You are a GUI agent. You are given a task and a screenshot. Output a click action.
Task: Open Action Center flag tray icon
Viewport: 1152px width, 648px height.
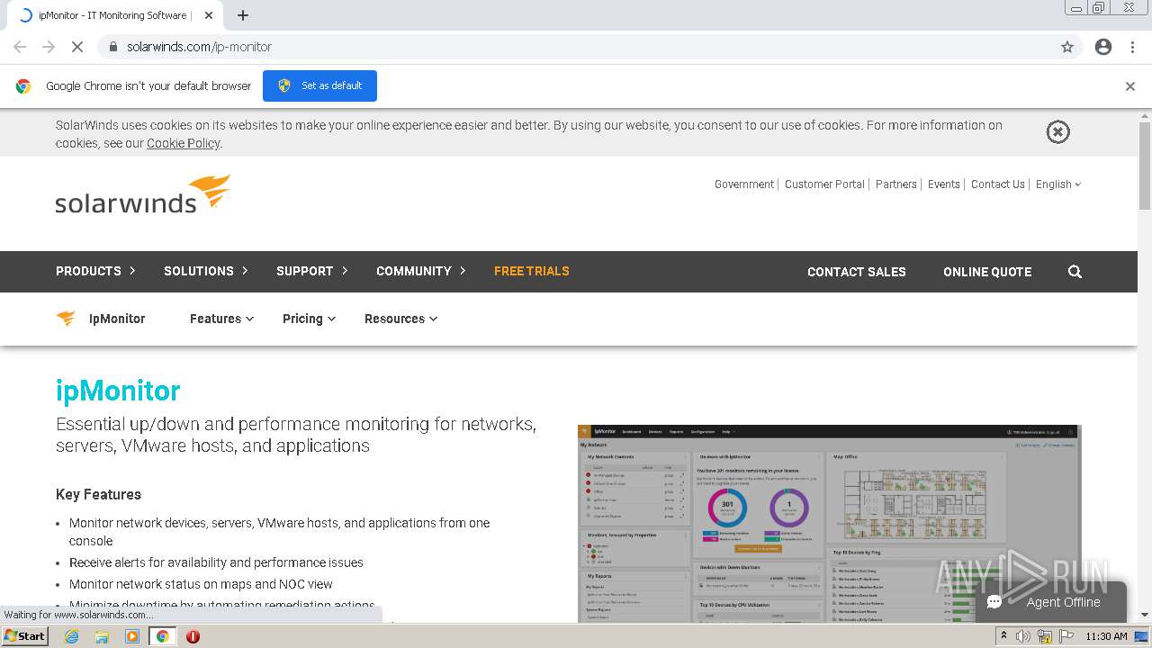tap(1066, 636)
